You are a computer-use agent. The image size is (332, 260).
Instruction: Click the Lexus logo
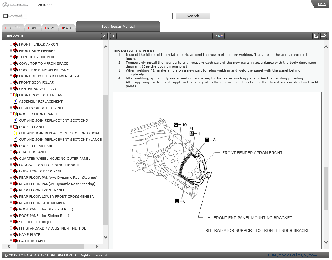[15, 5]
